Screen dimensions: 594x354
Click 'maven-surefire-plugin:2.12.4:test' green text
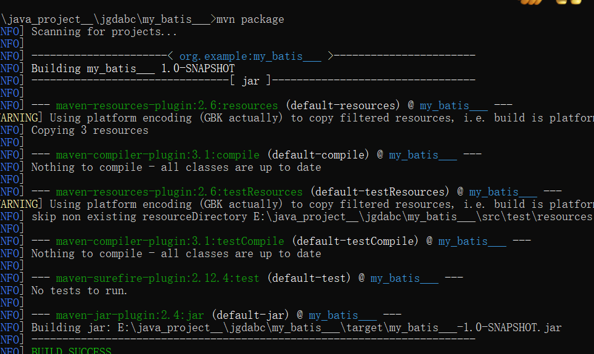(157, 278)
